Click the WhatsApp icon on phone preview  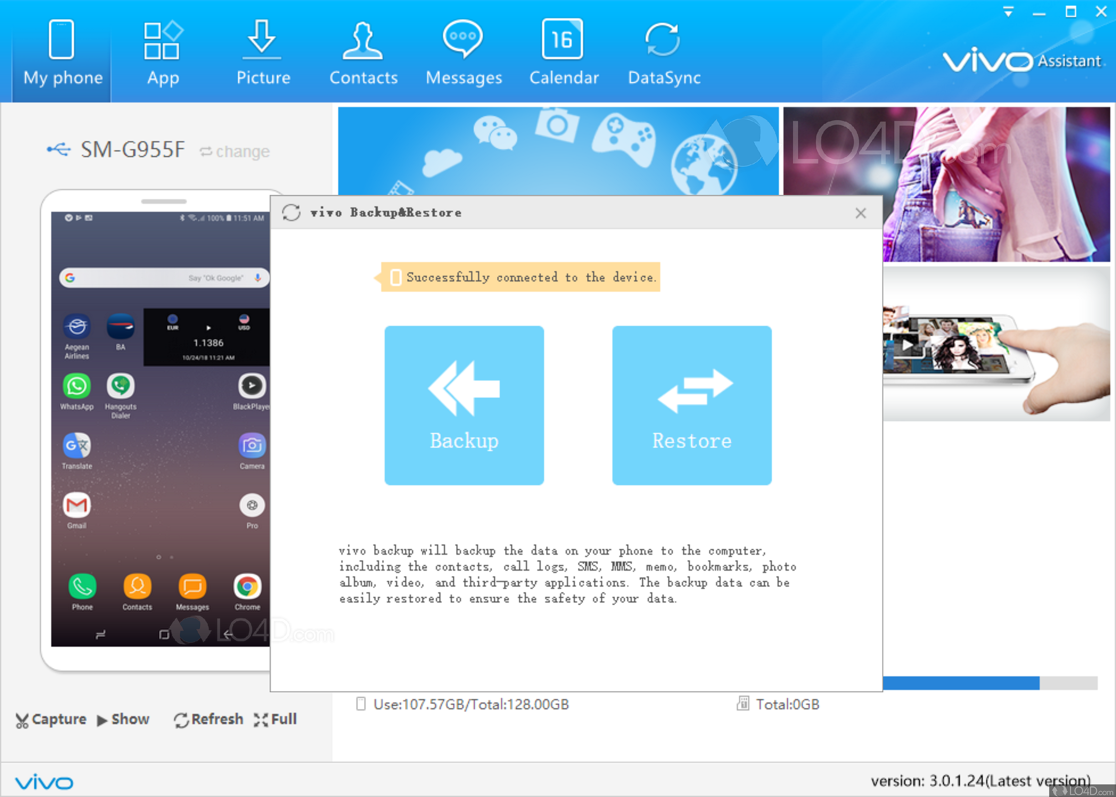point(77,387)
